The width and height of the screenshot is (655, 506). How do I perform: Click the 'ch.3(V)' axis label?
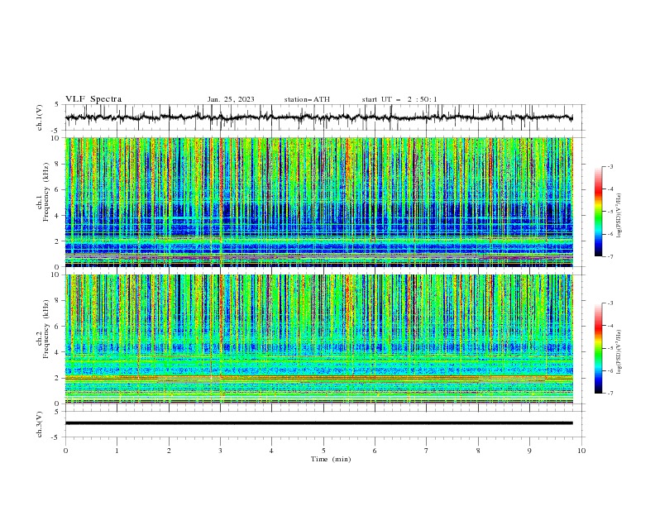pyautogui.click(x=40, y=424)
